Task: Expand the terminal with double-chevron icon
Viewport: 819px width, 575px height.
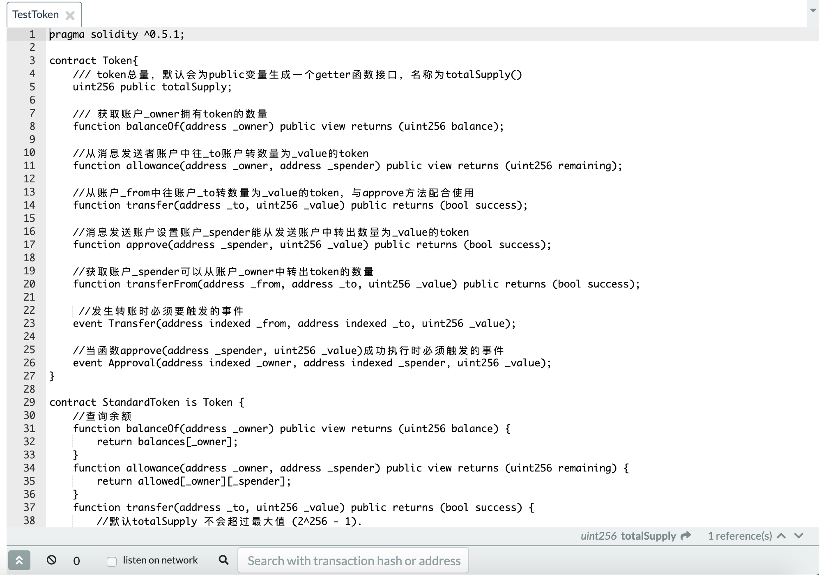Action: [19, 560]
